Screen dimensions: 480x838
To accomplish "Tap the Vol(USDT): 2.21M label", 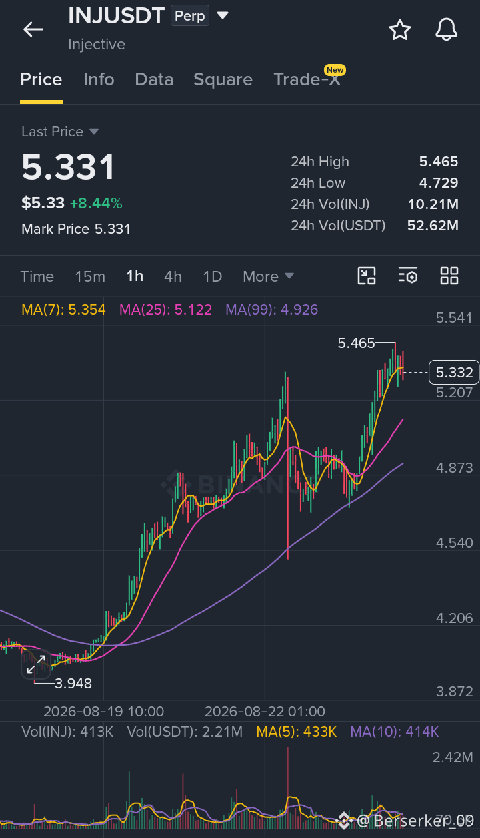I will point(185,732).
